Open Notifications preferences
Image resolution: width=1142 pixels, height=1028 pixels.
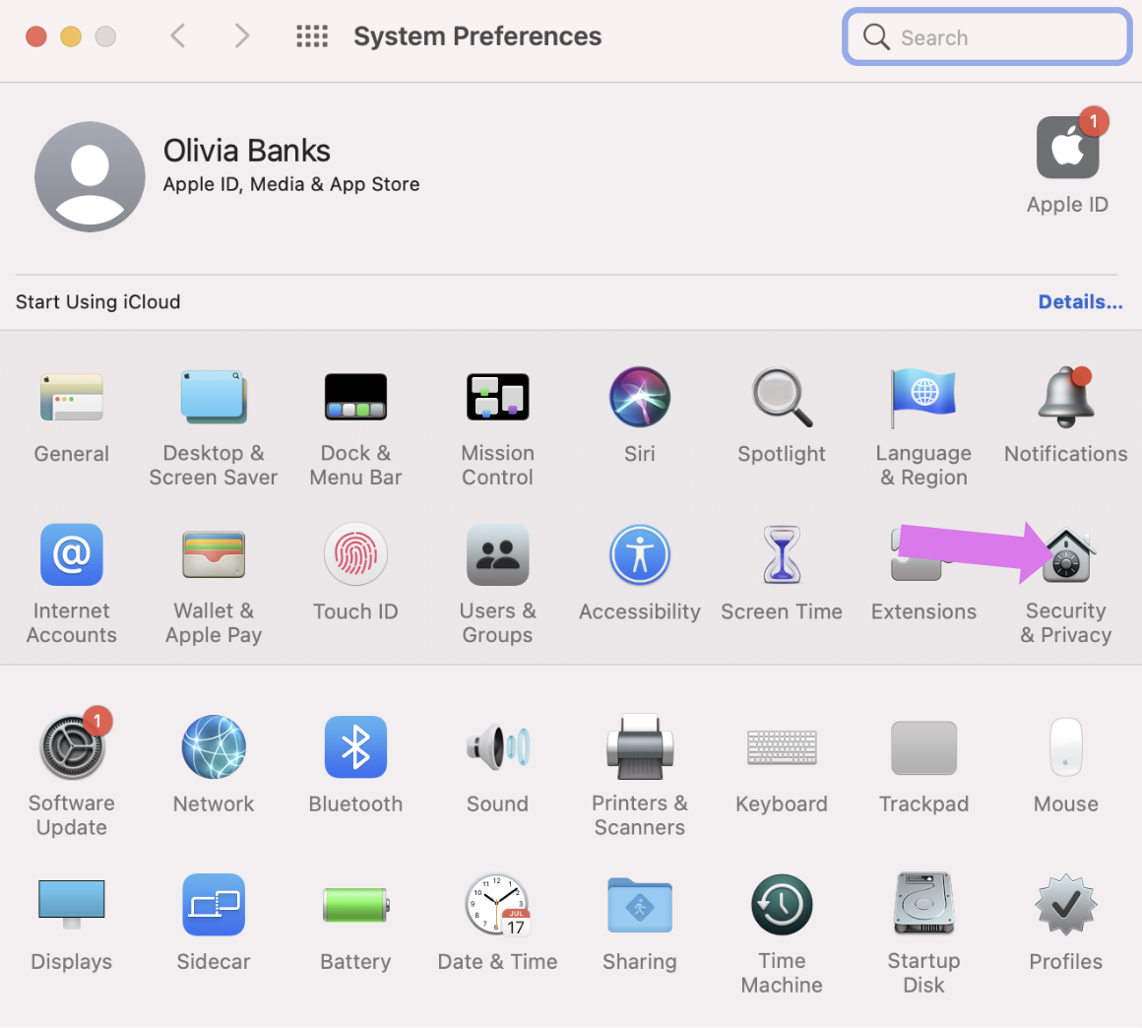1065,397
